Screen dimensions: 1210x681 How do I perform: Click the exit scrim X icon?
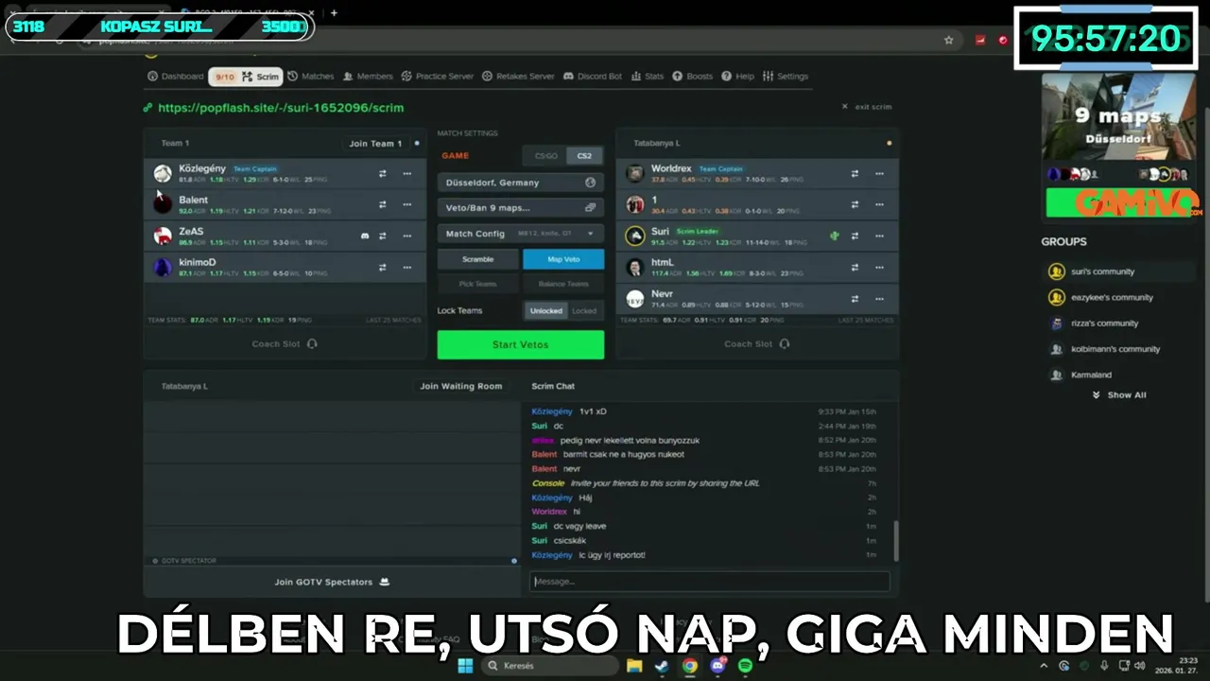click(x=844, y=107)
